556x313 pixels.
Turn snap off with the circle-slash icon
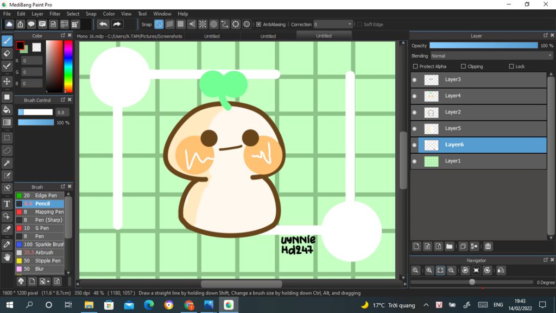[159, 24]
